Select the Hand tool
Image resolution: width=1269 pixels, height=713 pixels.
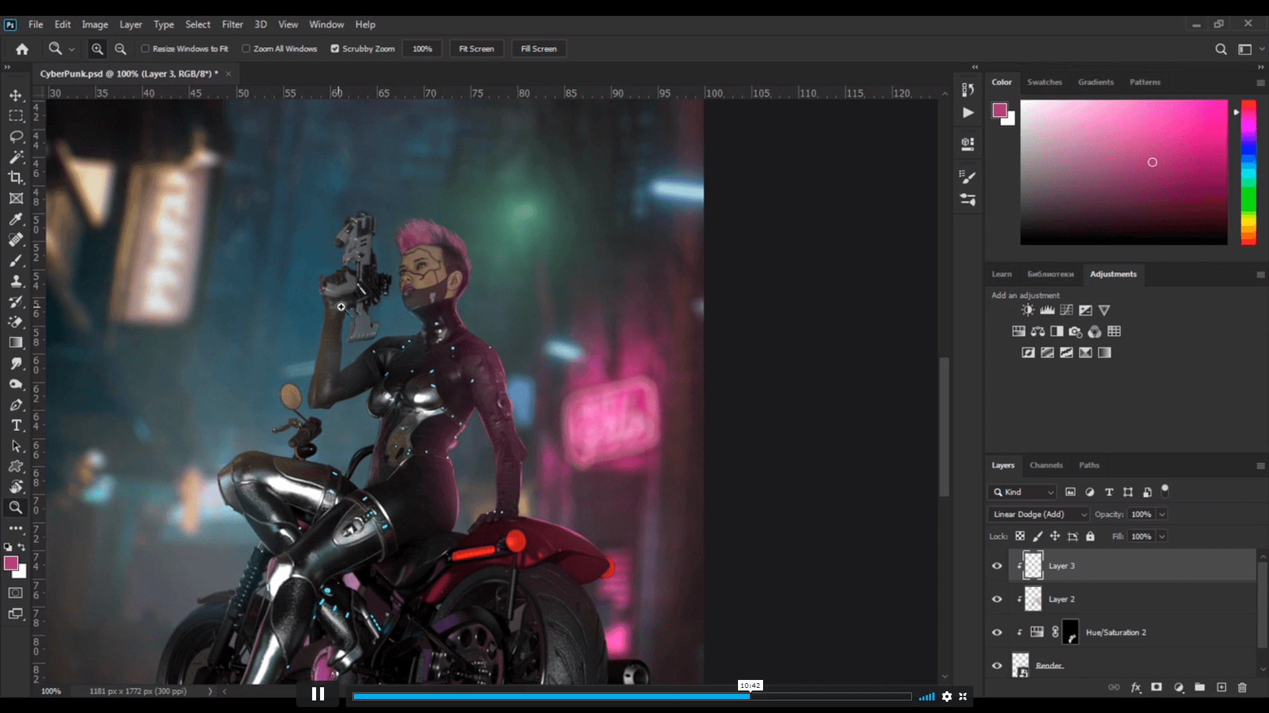(16, 487)
